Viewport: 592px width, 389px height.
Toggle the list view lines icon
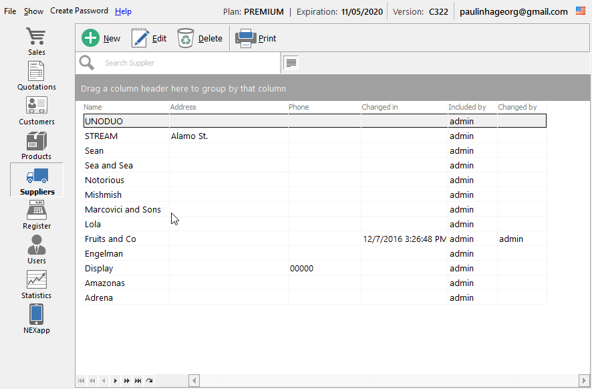[x=291, y=63]
